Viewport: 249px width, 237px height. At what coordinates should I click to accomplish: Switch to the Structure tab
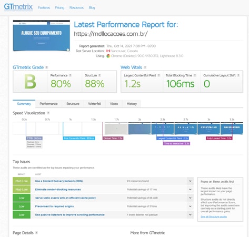pyautogui.click(x=73, y=104)
